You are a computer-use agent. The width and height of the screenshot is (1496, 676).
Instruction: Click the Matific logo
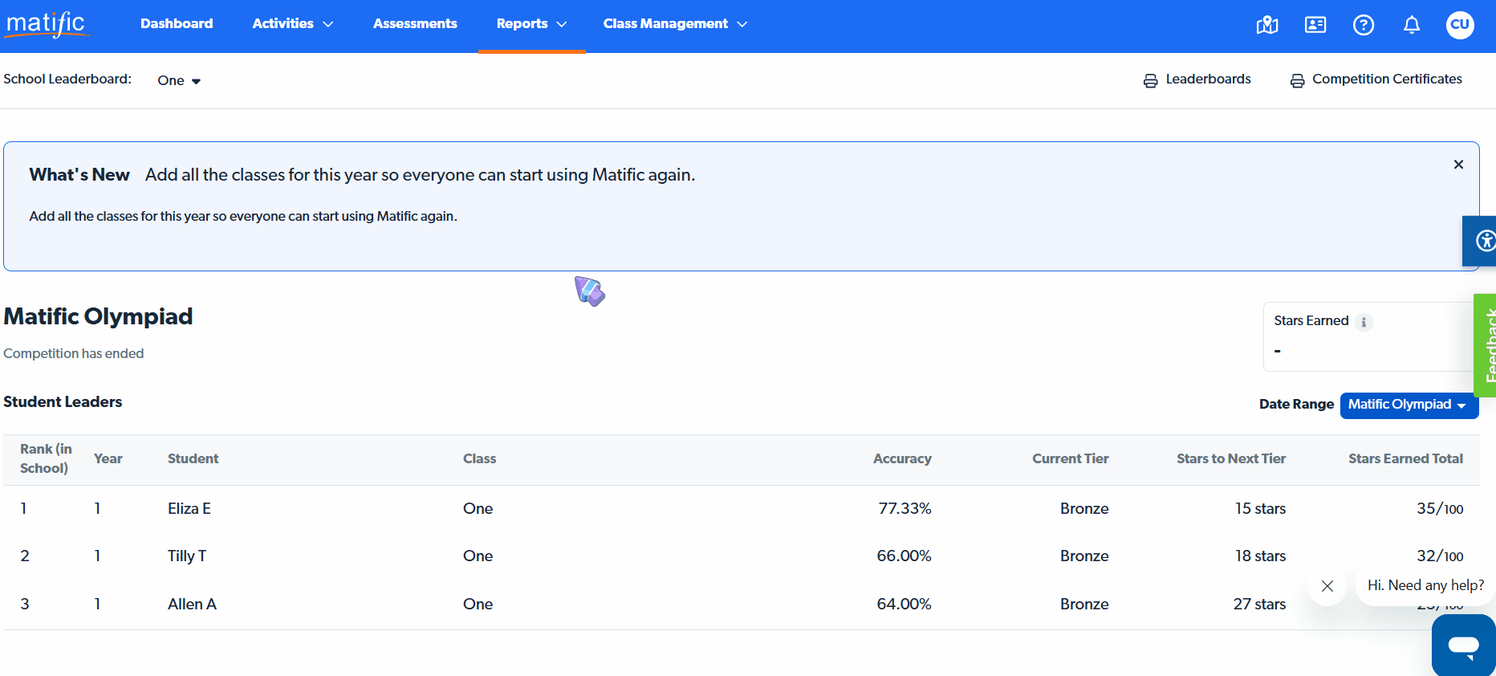[x=46, y=24]
